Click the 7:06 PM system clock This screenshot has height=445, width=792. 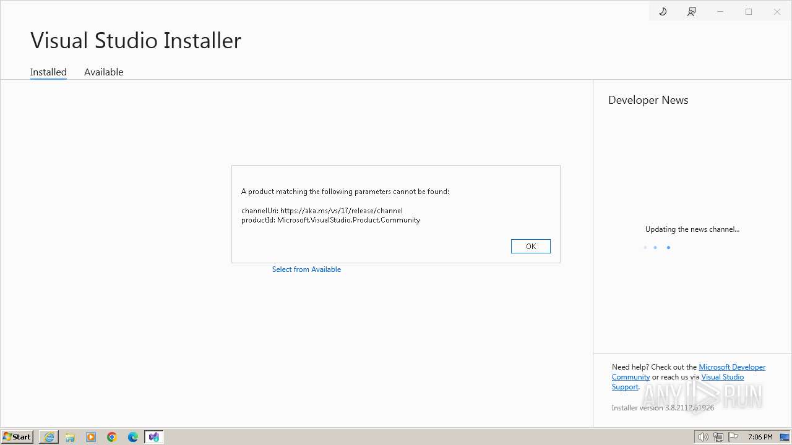pyautogui.click(x=760, y=437)
